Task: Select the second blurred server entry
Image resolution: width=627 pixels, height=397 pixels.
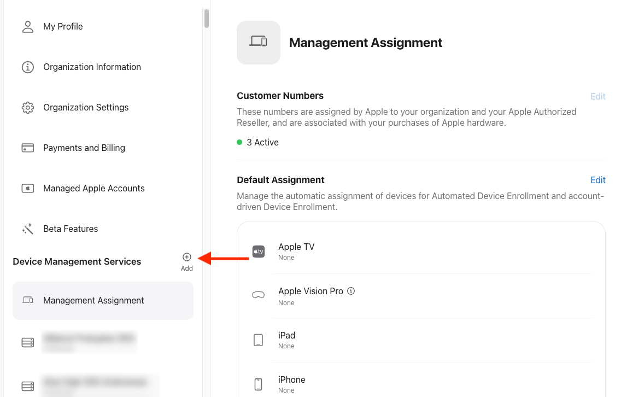Action: [x=93, y=385]
